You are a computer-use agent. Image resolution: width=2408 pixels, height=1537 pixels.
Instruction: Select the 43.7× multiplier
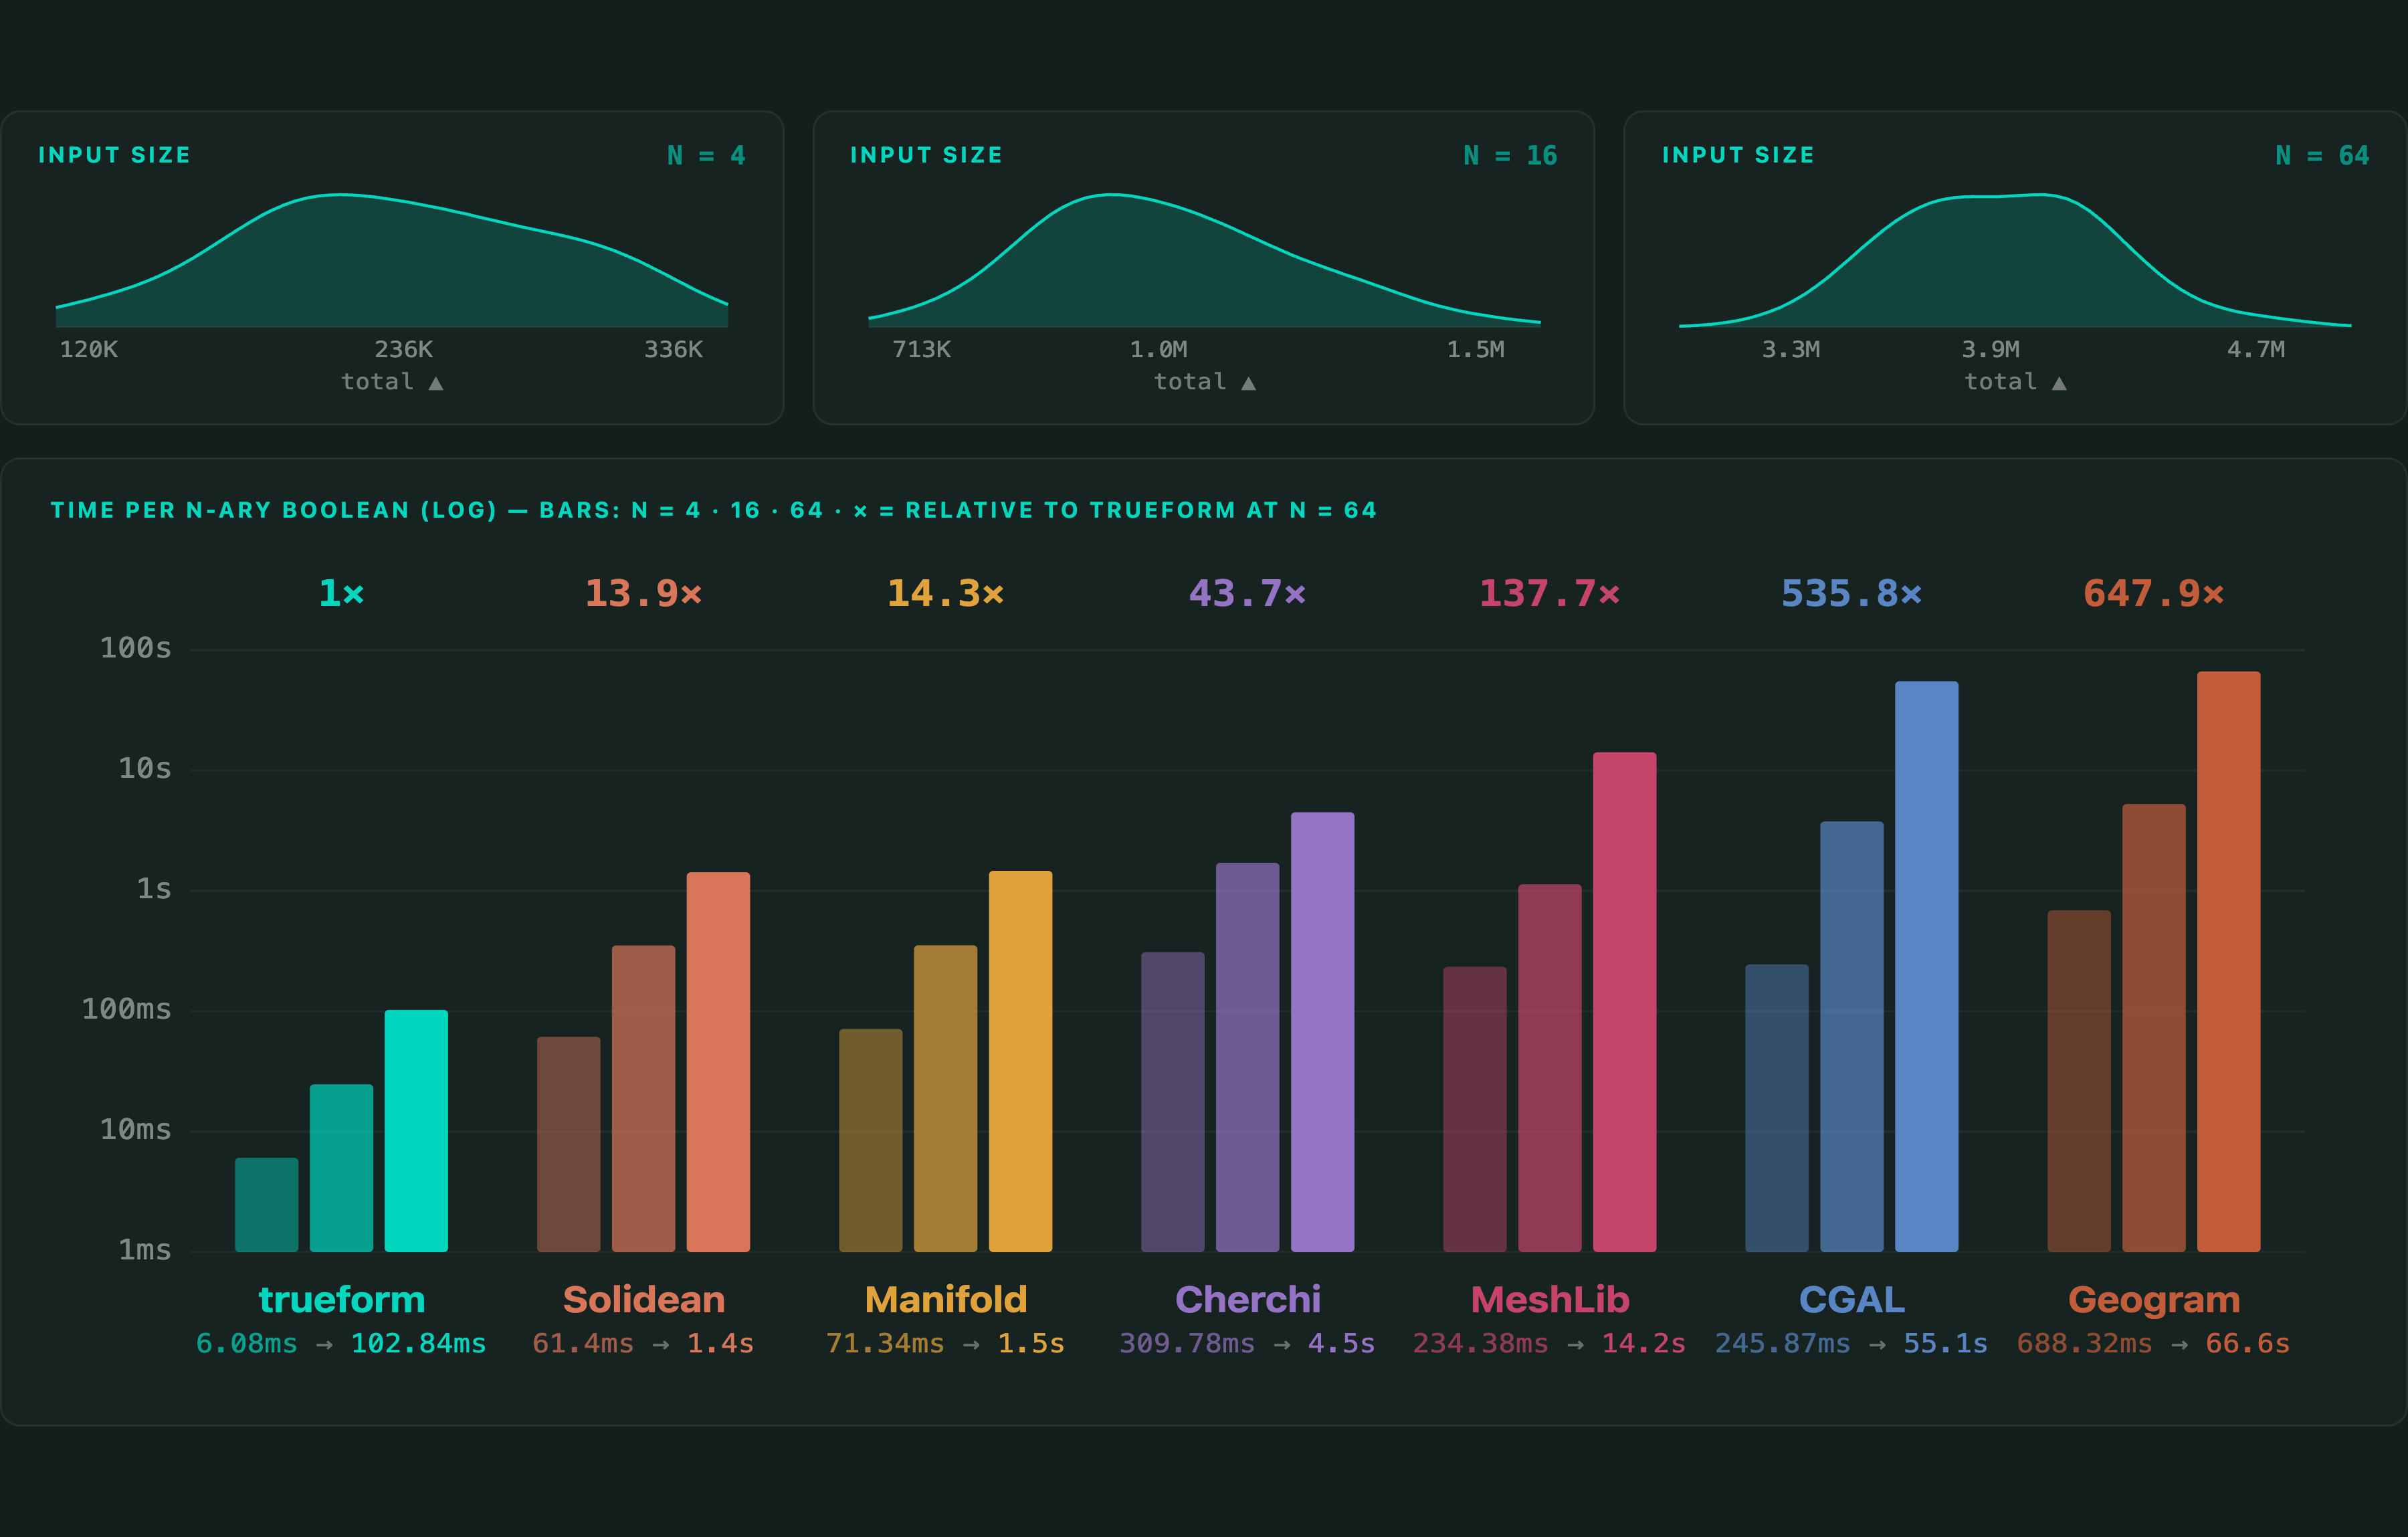click(1247, 593)
